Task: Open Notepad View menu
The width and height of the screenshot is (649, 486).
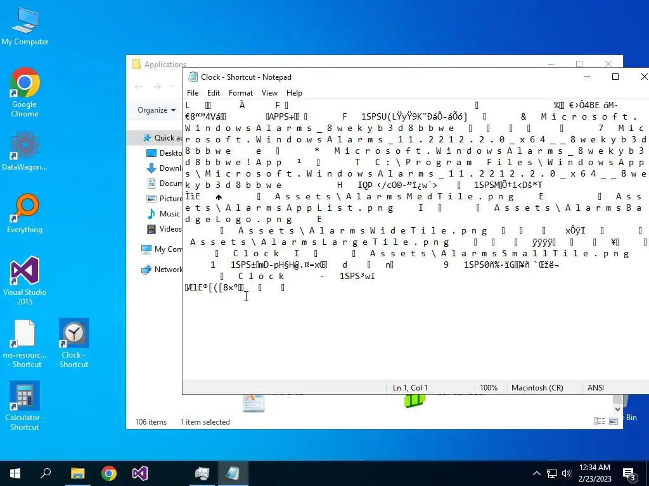Action: coord(269,93)
